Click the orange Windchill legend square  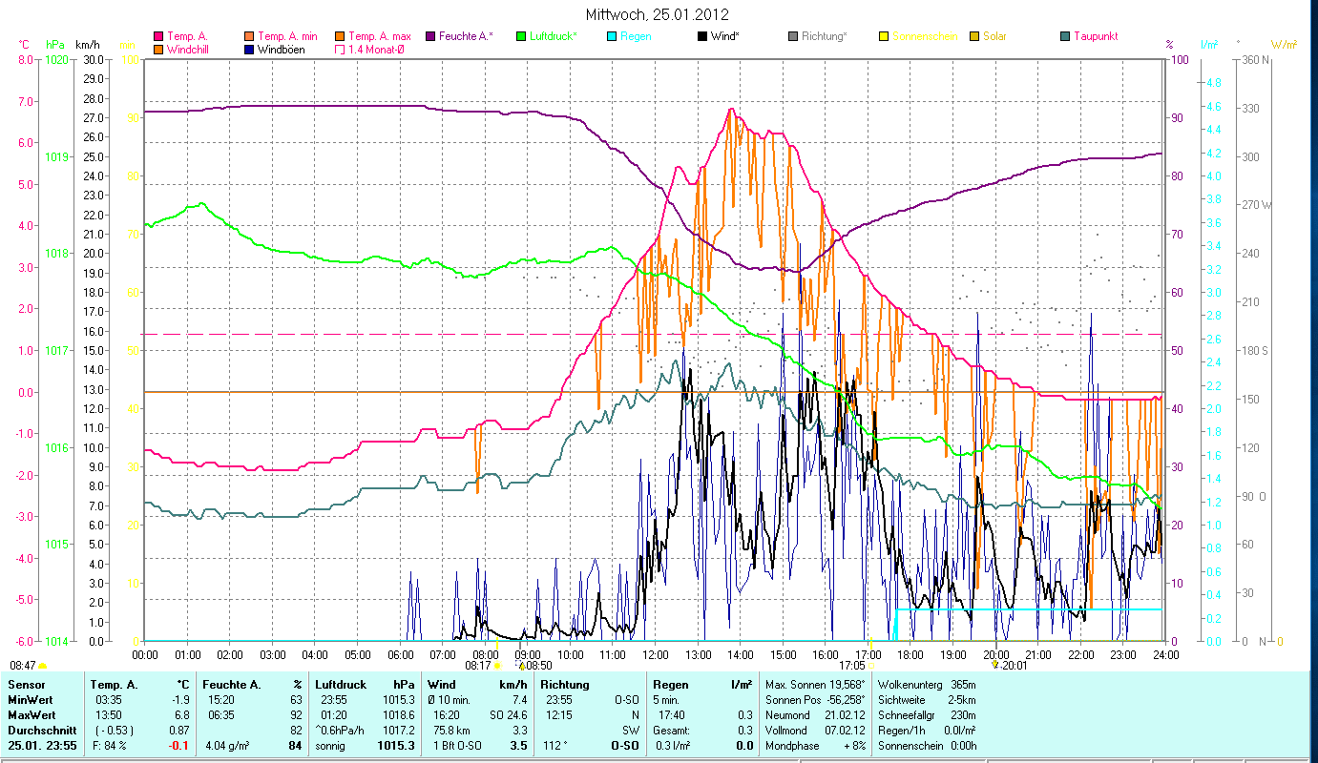pyautogui.click(x=158, y=49)
